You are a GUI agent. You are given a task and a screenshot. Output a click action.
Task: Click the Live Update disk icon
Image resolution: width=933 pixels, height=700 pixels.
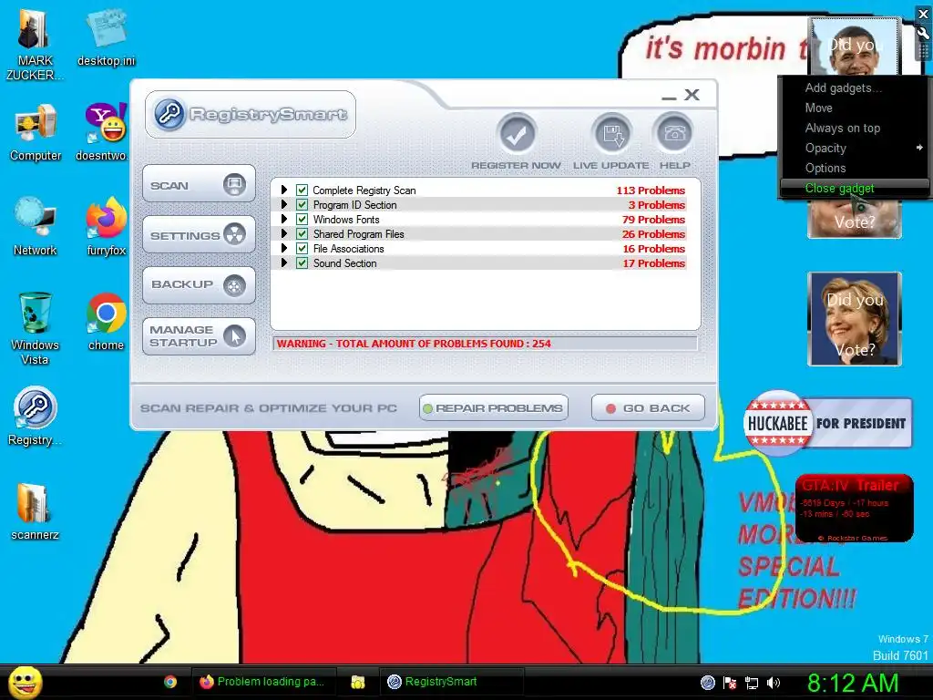[611, 135]
